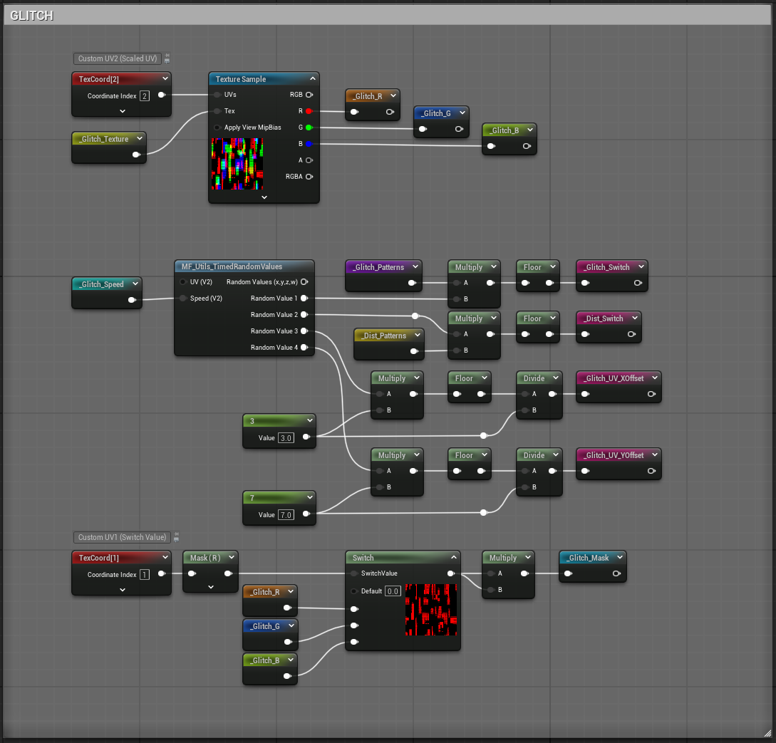Click the reroute node on Random Value 2 wire
The image size is (776, 743).
(x=415, y=316)
